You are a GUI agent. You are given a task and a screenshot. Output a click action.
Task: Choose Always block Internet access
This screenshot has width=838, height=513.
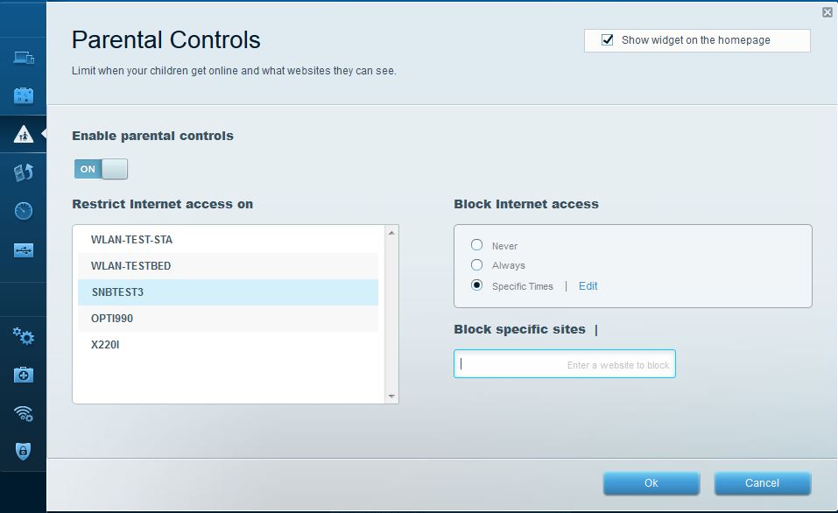[477, 264]
